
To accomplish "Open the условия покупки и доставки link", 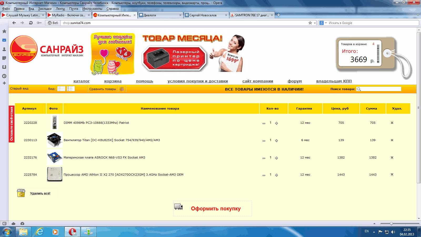I will tap(198, 81).
